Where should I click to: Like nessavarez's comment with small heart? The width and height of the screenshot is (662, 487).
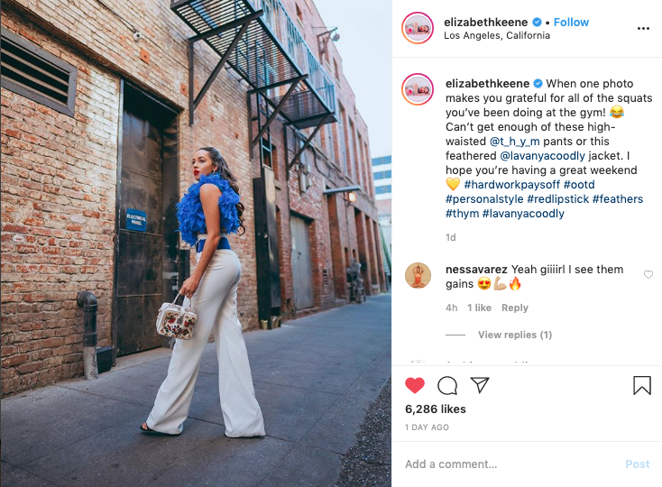pyautogui.click(x=648, y=275)
